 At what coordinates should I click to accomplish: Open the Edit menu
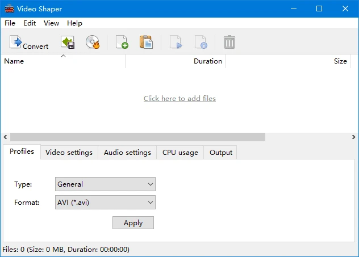click(30, 23)
